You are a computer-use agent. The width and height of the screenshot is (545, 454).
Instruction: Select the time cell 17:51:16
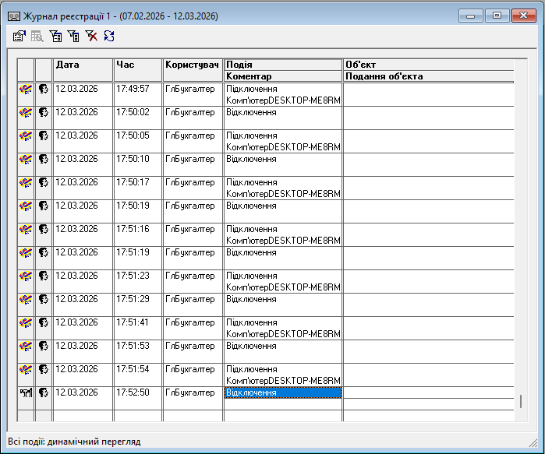pyautogui.click(x=137, y=229)
